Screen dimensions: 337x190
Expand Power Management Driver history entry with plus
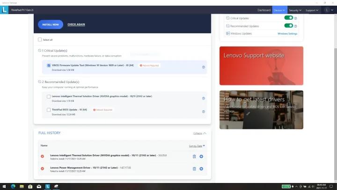[x=201, y=169]
